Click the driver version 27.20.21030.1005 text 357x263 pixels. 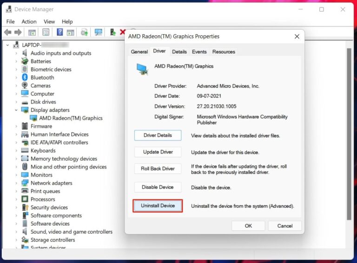217,106
